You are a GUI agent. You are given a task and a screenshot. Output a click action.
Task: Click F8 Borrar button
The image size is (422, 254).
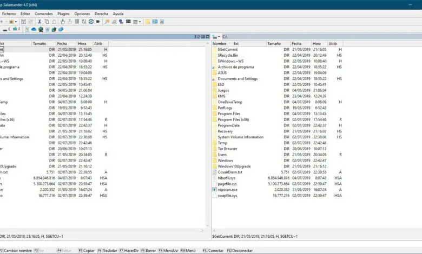(x=148, y=251)
